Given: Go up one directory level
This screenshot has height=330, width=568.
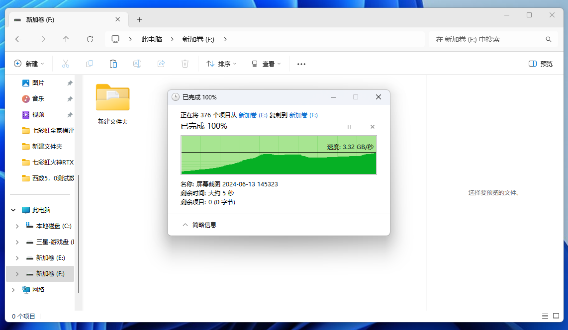Looking at the screenshot, I should click(x=66, y=39).
